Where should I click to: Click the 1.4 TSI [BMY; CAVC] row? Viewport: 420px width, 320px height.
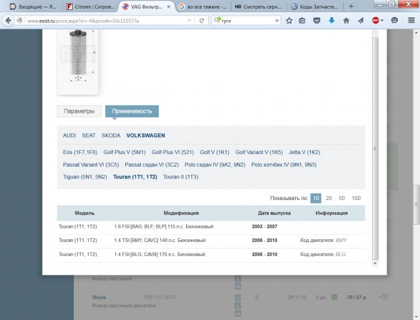point(211,241)
